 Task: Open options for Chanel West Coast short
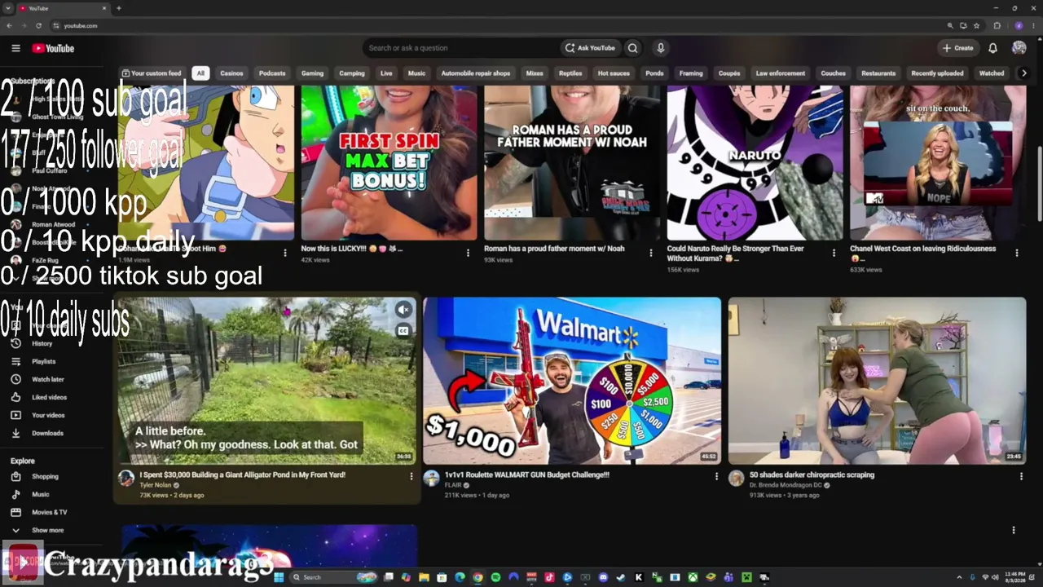[1016, 253]
